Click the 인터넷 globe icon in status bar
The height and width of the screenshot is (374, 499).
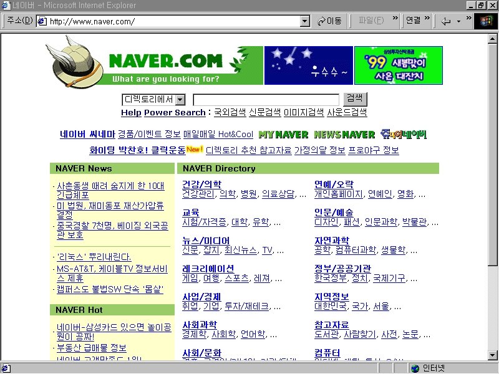point(415,367)
